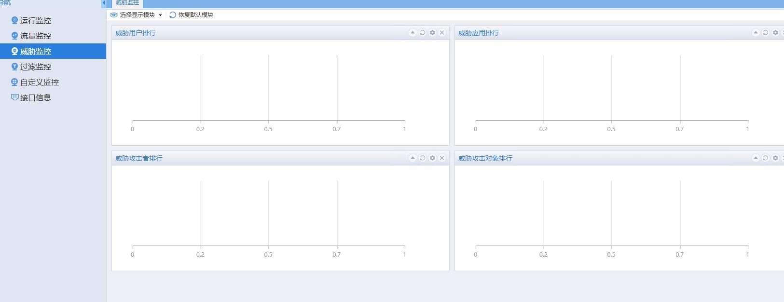Open settings of 威胁攻击者排行 panel
The image size is (784, 302).
(432, 158)
